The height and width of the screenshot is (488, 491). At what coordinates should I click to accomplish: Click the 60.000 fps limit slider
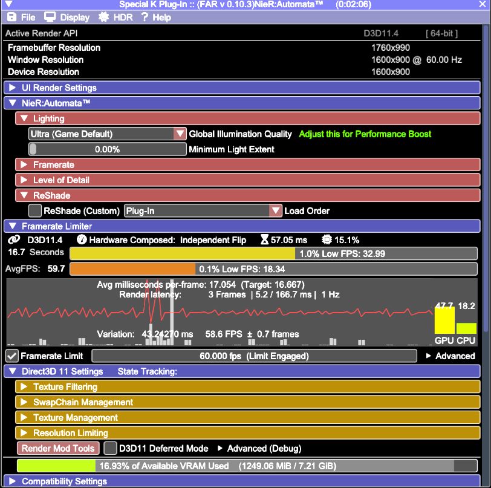254,356
